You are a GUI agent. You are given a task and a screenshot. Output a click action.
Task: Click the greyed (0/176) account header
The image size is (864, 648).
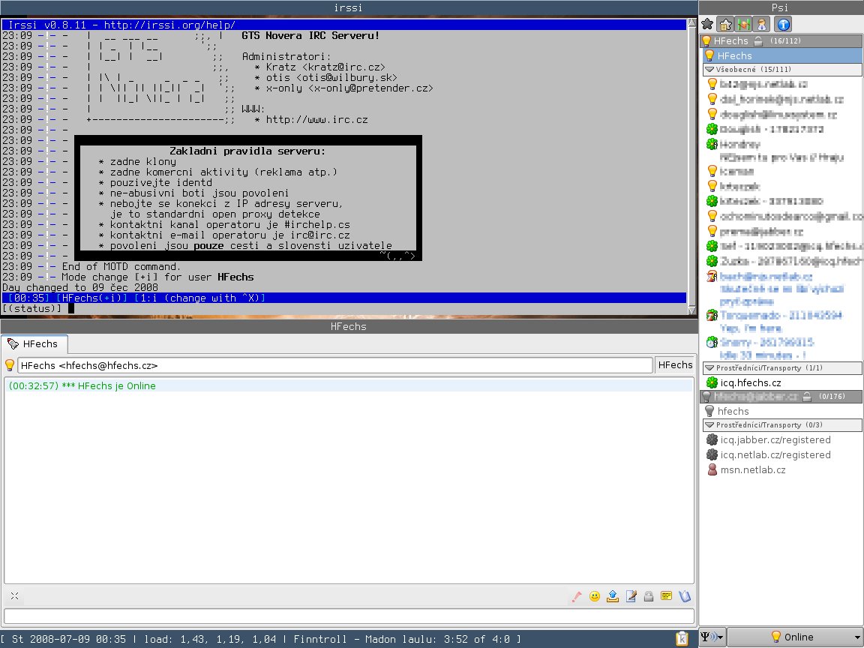point(781,396)
